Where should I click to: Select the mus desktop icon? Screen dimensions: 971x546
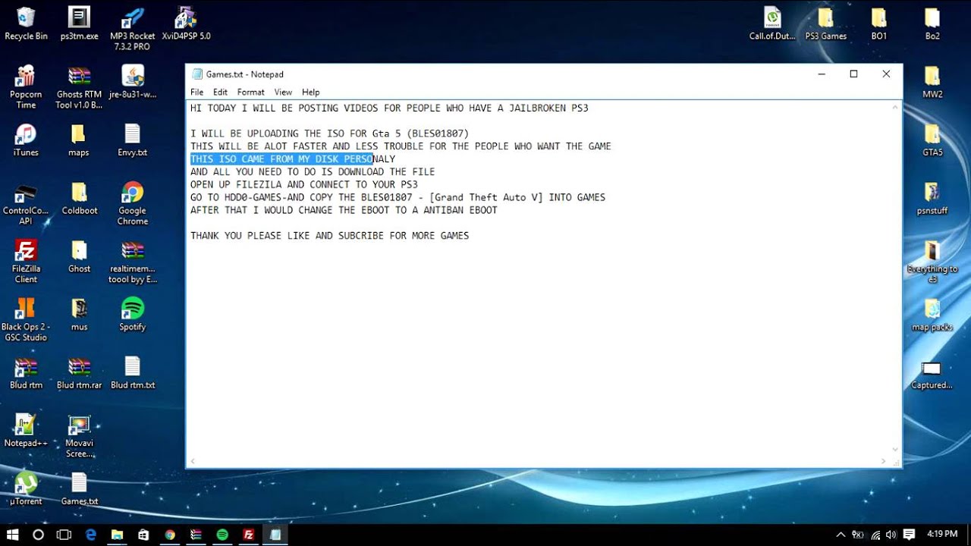pos(79,315)
